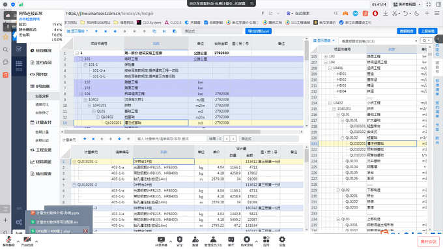Viewport: 443px width, 249px height.
Task: Open the presenter view dropdown at top
Action: pyautogui.click(x=407, y=5)
